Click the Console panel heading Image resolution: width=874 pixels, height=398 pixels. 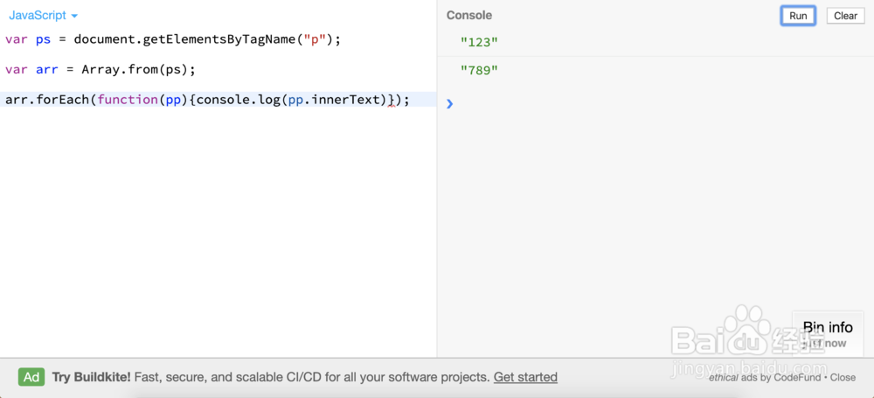(x=469, y=16)
